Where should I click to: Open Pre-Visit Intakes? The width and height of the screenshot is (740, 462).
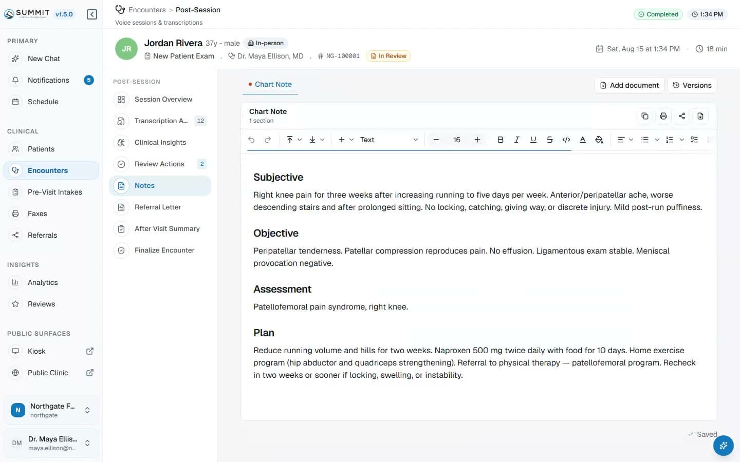click(x=51, y=192)
